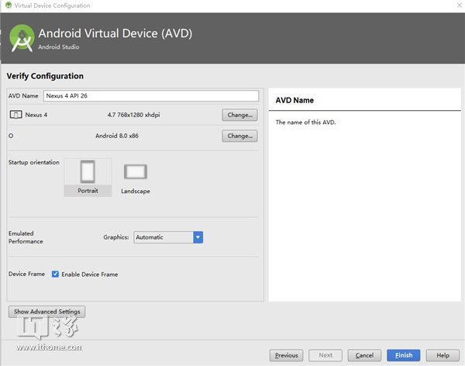Image resolution: width=465 pixels, height=366 pixels.
Task: Change the Android 8.0 system image
Action: coord(239,136)
